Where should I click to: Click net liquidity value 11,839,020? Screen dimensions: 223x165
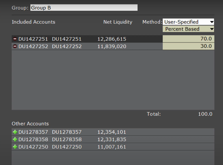112,46
